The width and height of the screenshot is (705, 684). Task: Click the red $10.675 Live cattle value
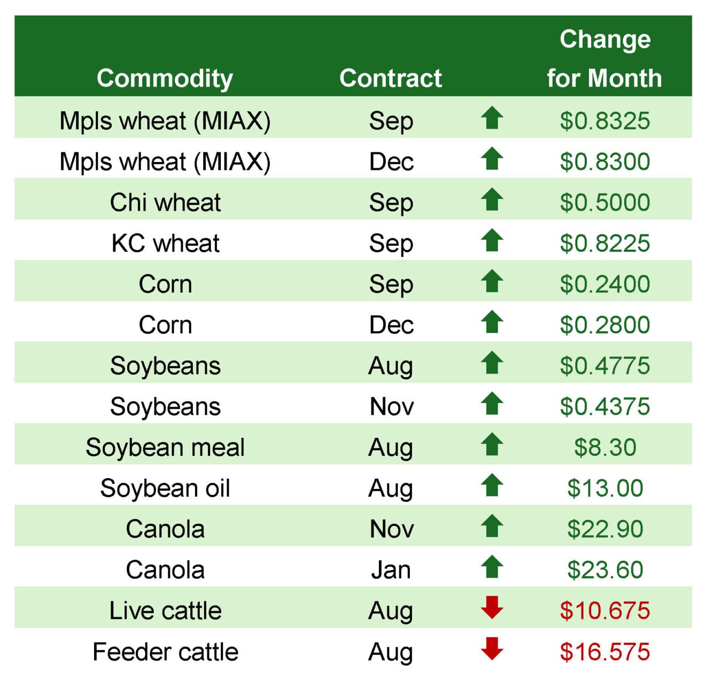click(x=605, y=611)
